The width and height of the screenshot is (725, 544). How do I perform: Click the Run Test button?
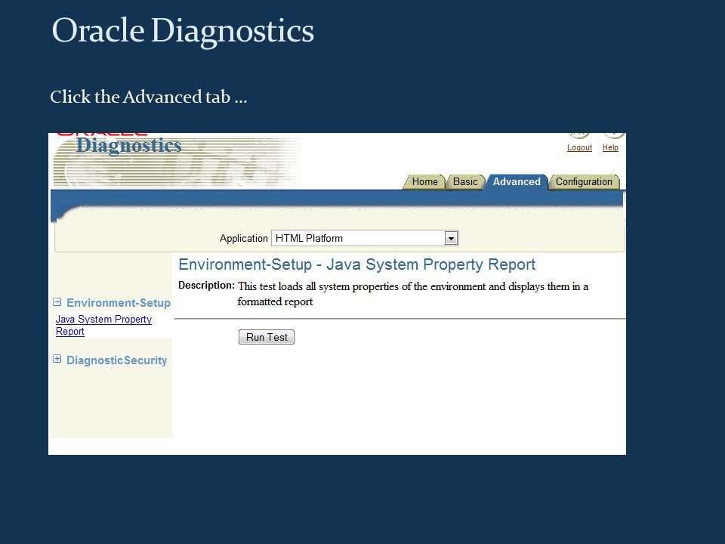266,337
